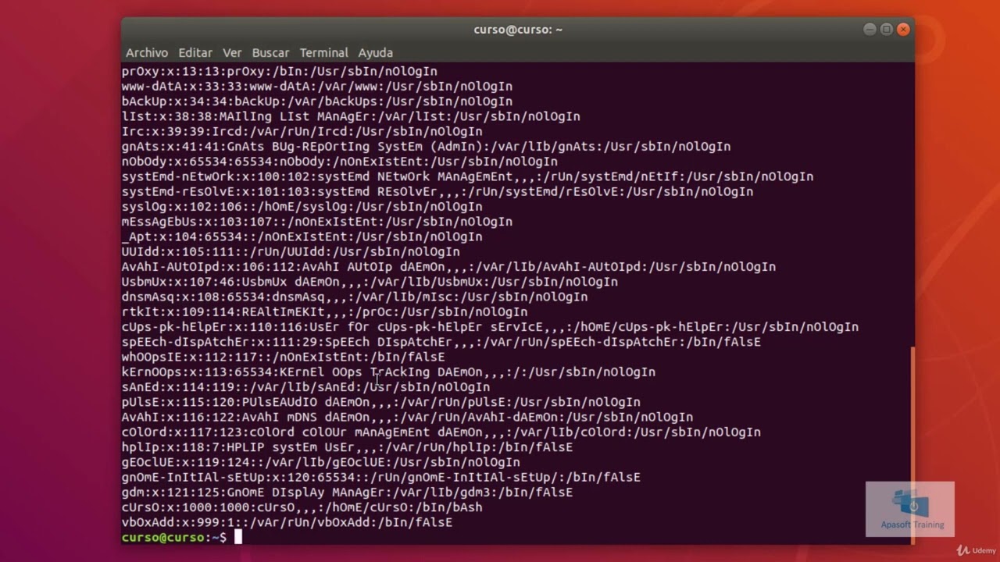The image size is (1000, 562).
Task: Open the Ayuda menu
Action: pos(375,52)
